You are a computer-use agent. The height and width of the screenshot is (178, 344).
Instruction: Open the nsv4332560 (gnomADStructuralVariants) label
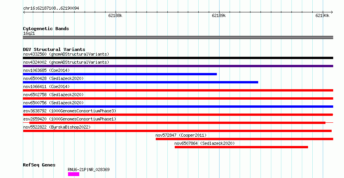point(66,54)
